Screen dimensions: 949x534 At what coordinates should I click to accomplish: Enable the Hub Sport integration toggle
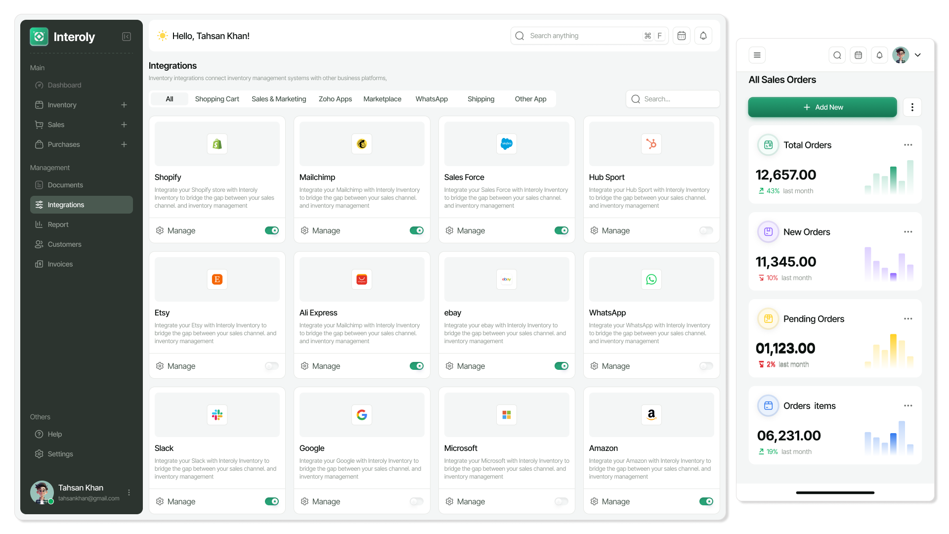point(706,230)
